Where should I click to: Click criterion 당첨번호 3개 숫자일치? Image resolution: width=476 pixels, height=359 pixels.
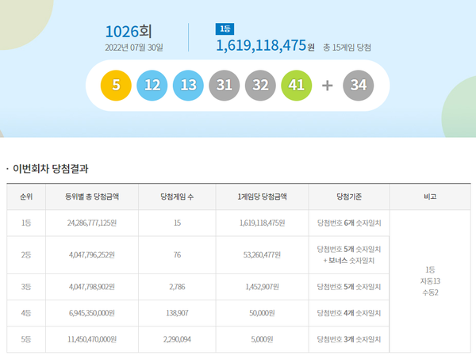click(349, 339)
